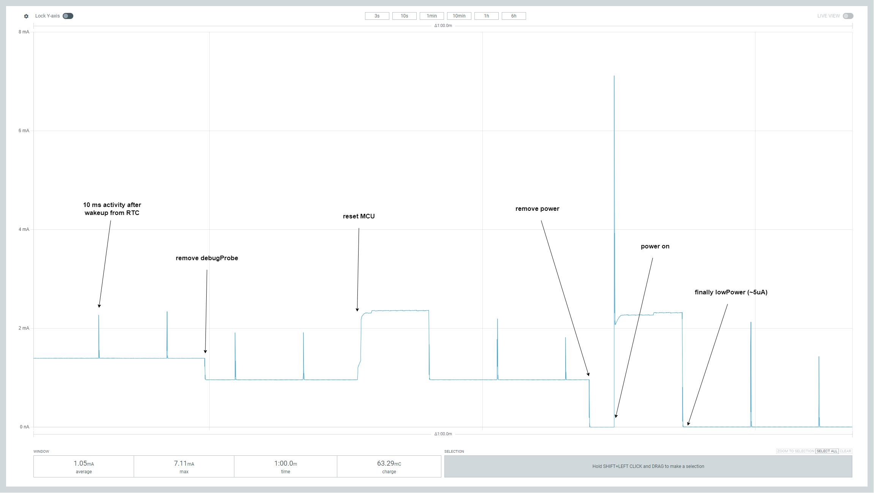Toggle the Lock Y-axis switch
This screenshot has width=874, height=493.
(x=68, y=16)
